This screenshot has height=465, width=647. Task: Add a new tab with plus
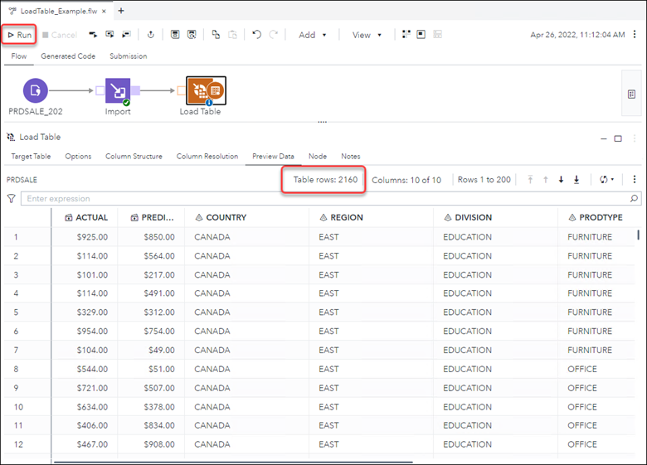(121, 11)
